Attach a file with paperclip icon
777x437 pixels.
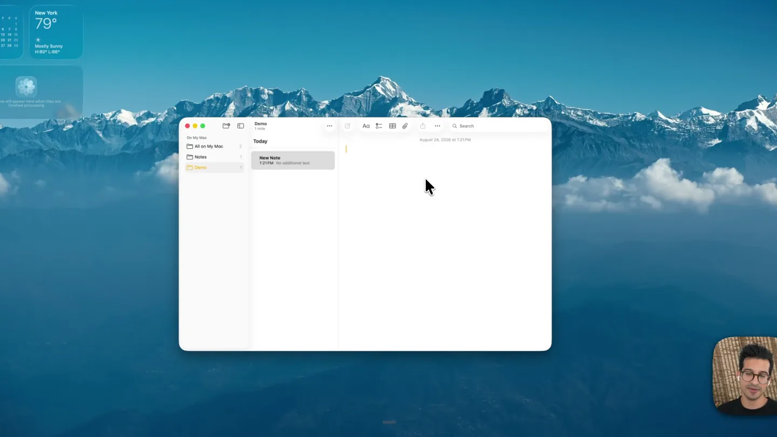pyautogui.click(x=405, y=126)
